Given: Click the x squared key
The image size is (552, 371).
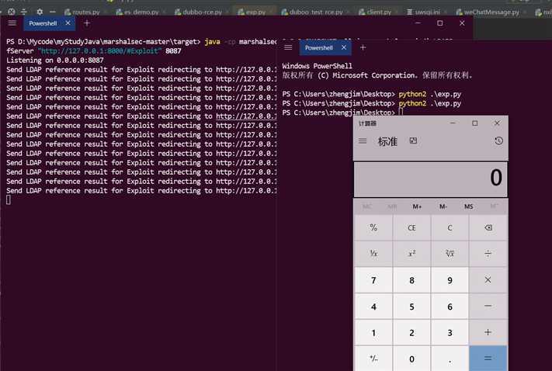Looking at the screenshot, I should click(x=411, y=254).
